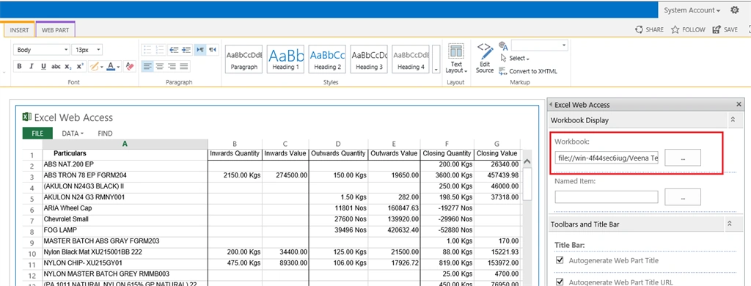
Task: Browse for workbook with ellipsis button
Action: click(683, 158)
